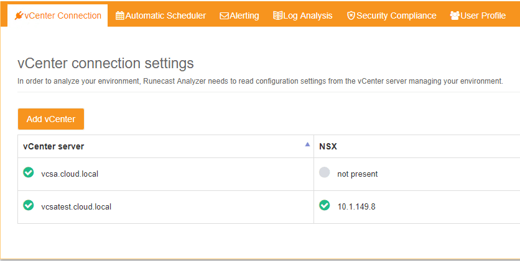Viewport: 520px width, 261px height.
Task: Select the vcsatest.cloud.local server entry
Action: pos(76,206)
